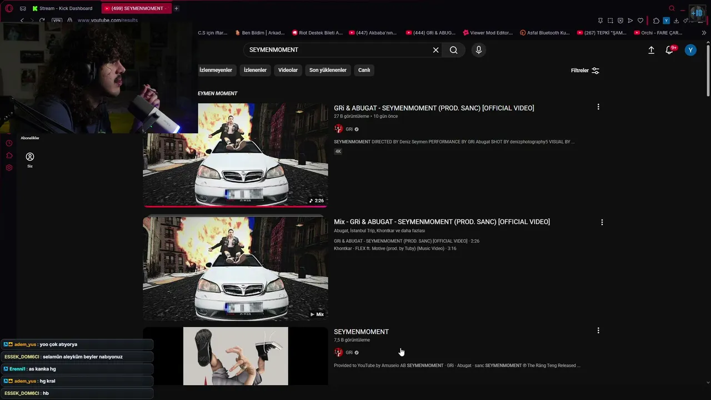Click the YouTube upload/create icon
Screen dimensions: 711x400
pos(651,50)
